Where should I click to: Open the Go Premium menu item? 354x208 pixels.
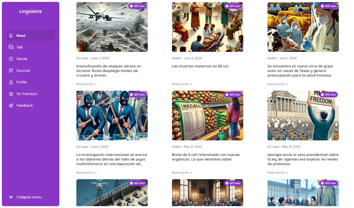(30, 94)
